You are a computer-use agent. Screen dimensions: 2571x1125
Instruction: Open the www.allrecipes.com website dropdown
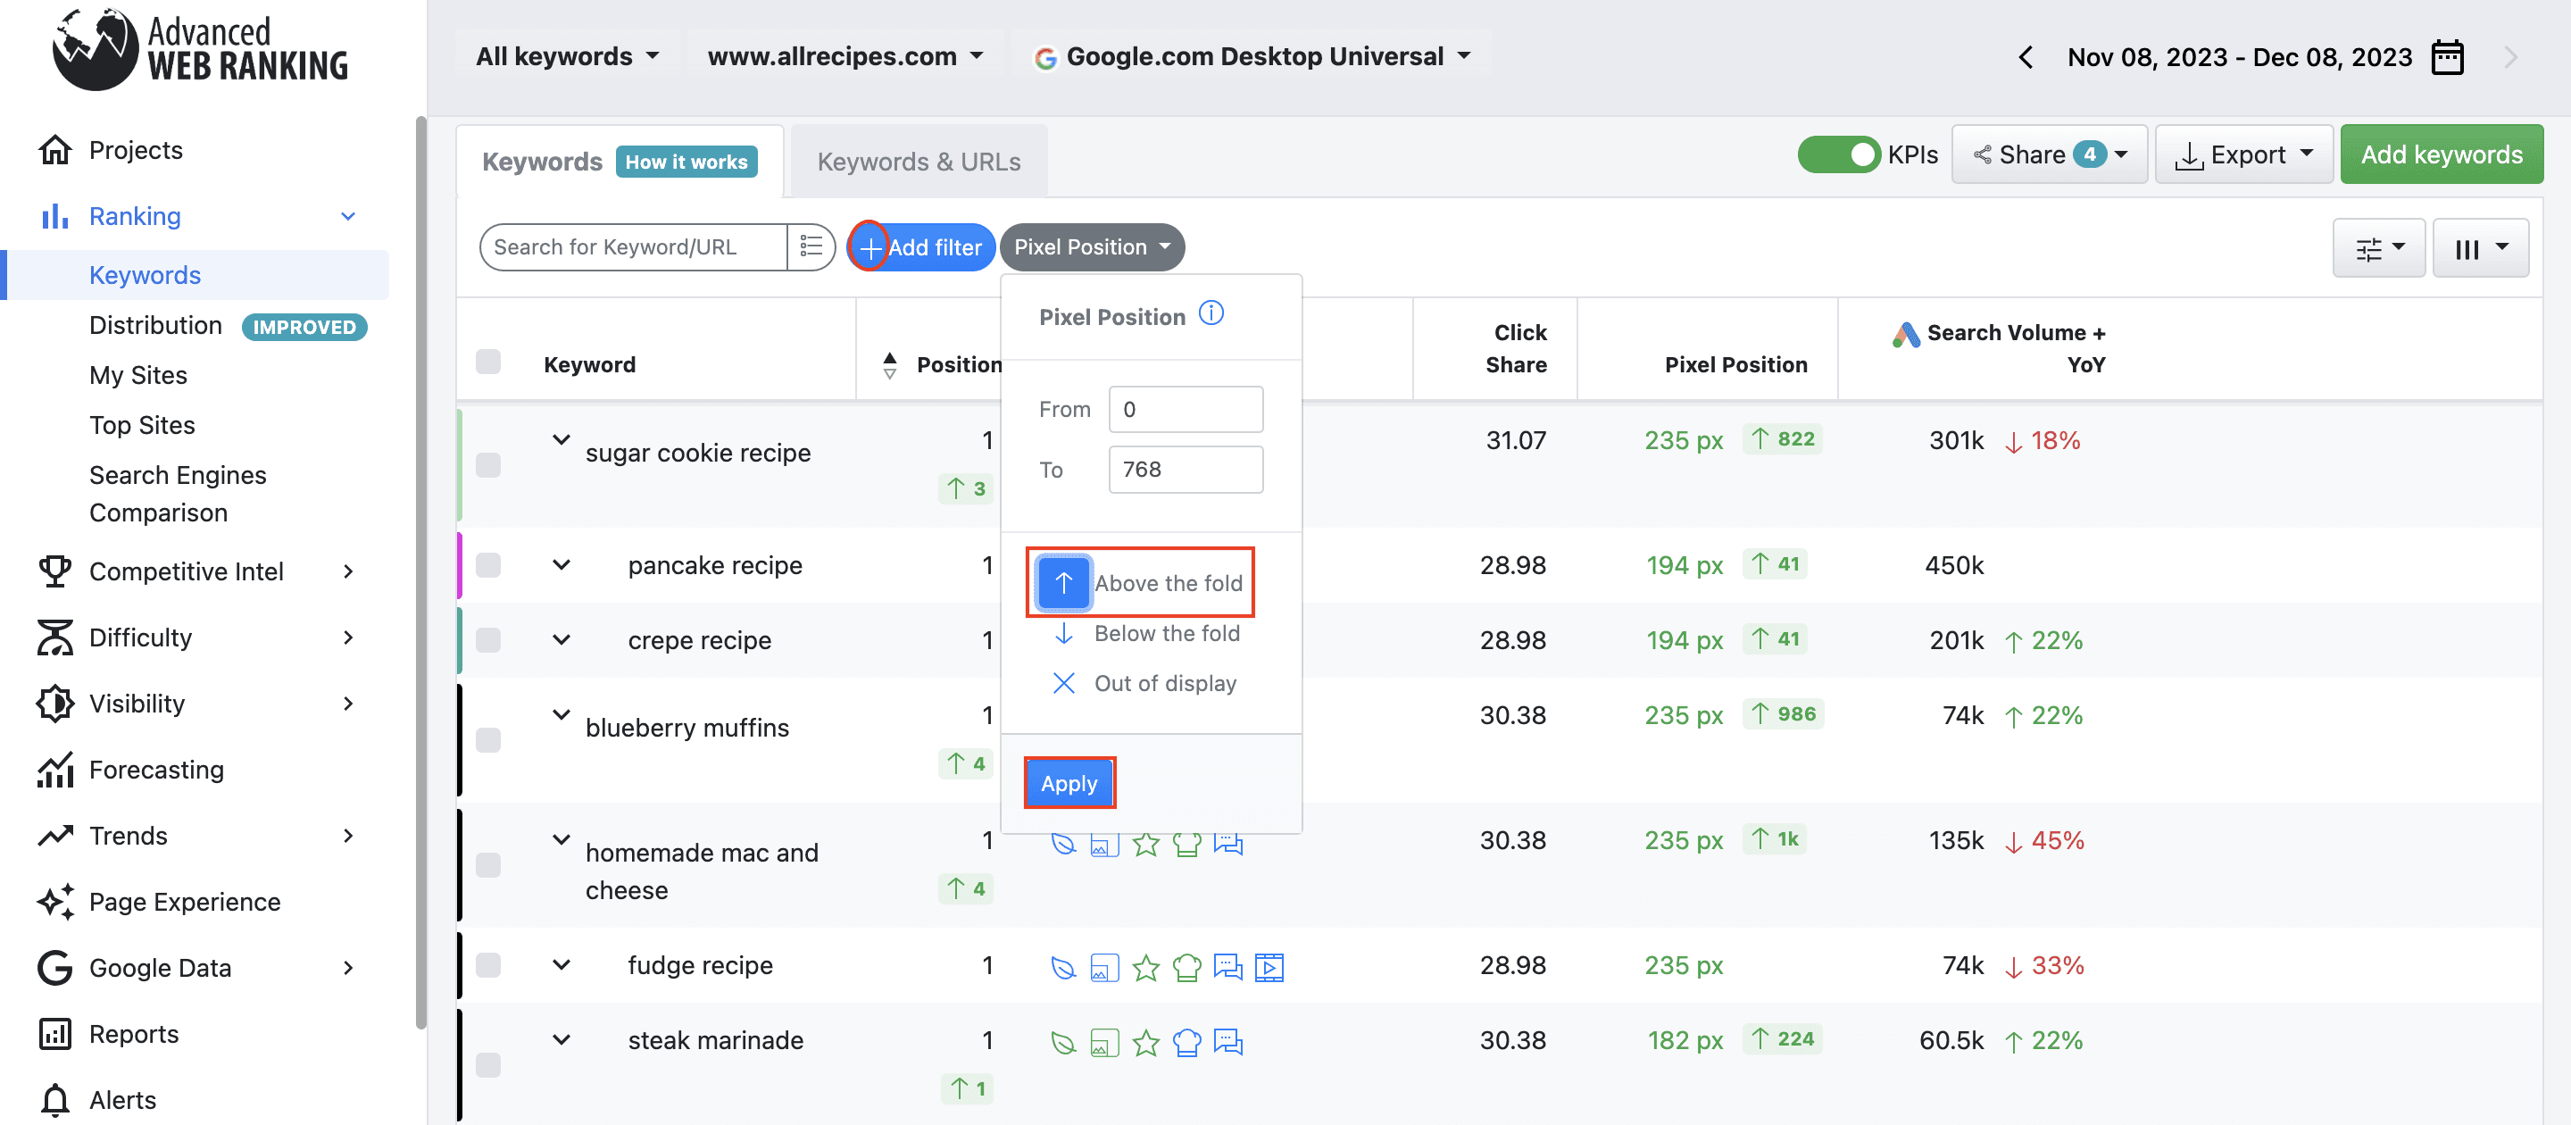pyautogui.click(x=845, y=56)
